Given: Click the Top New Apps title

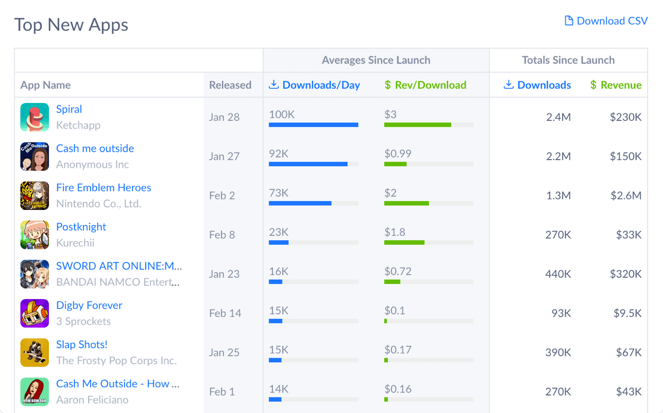Looking at the screenshot, I should point(71,25).
